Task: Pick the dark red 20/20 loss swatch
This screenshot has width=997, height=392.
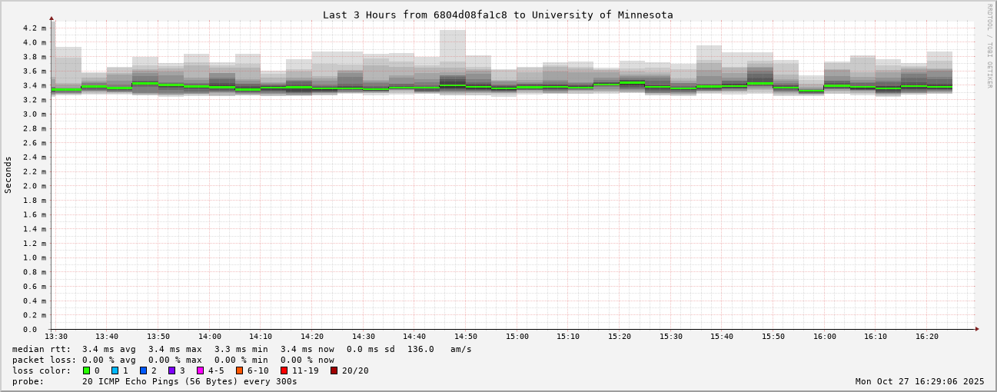Action: point(334,370)
